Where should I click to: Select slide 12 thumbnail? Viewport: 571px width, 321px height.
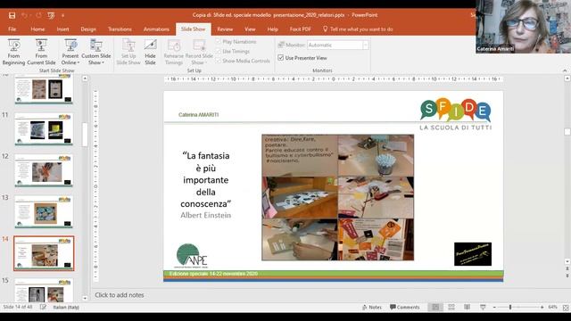point(44,170)
